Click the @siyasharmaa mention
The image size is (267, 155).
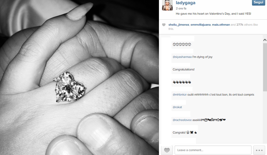(182, 57)
